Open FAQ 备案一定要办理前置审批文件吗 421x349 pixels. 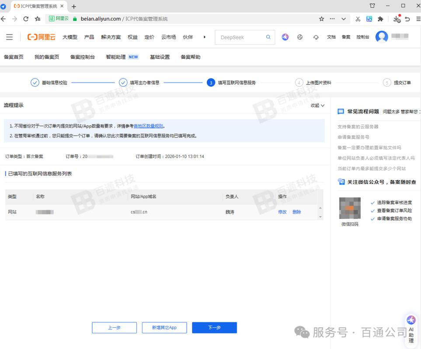tap(369, 147)
